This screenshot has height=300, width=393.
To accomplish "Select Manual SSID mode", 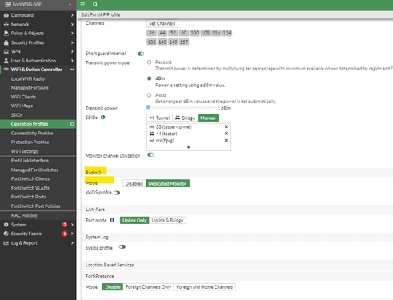I will tap(208, 118).
